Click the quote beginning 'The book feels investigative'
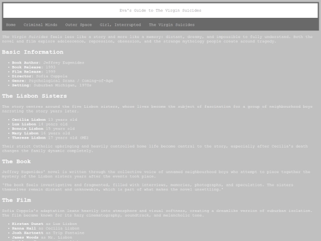 click(x=147, y=187)
